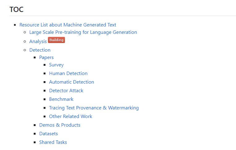Go to Large Scale Pre-training for Language Generation

pos(83,32)
